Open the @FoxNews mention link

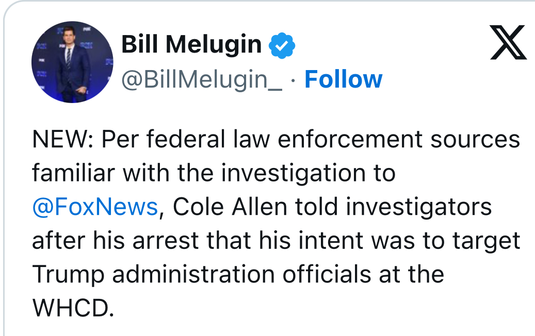(94, 207)
